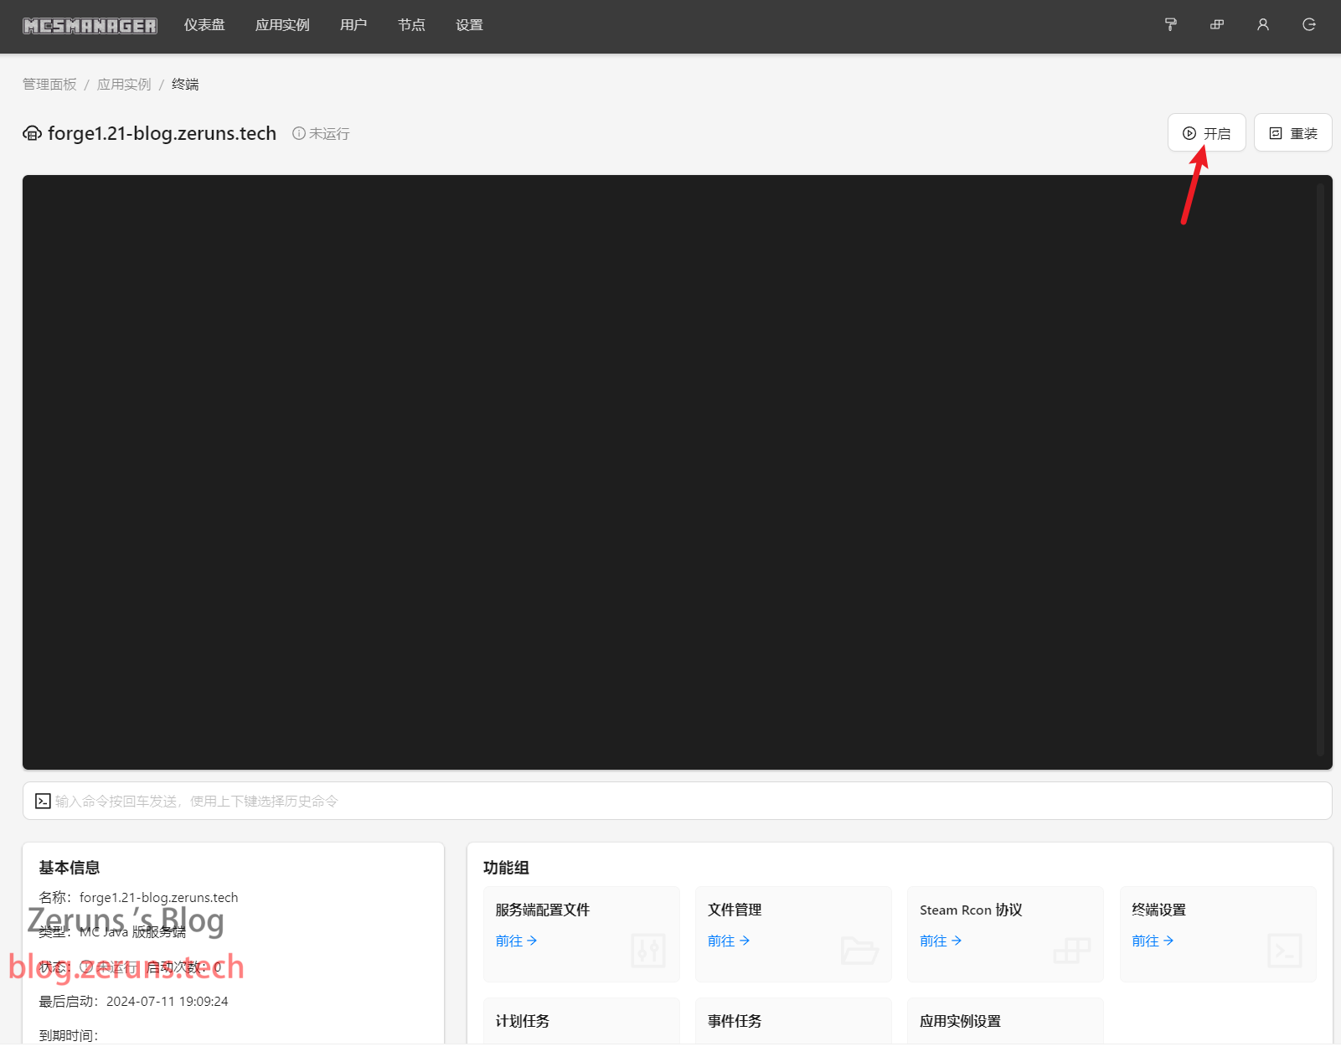Click the 服务端配置文件 card title

tap(542, 910)
